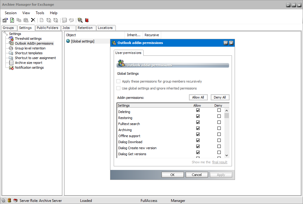Click the save floppy disk toolbar icon
The width and height of the screenshot is (303, 204).
[64, 20]
